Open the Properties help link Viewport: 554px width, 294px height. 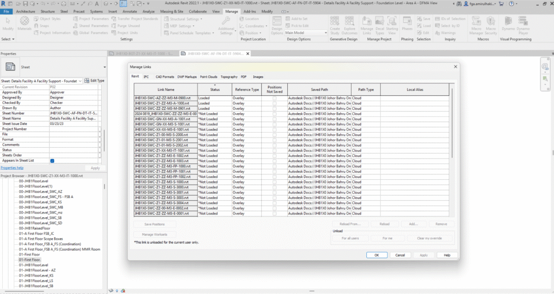click(12, 168)
